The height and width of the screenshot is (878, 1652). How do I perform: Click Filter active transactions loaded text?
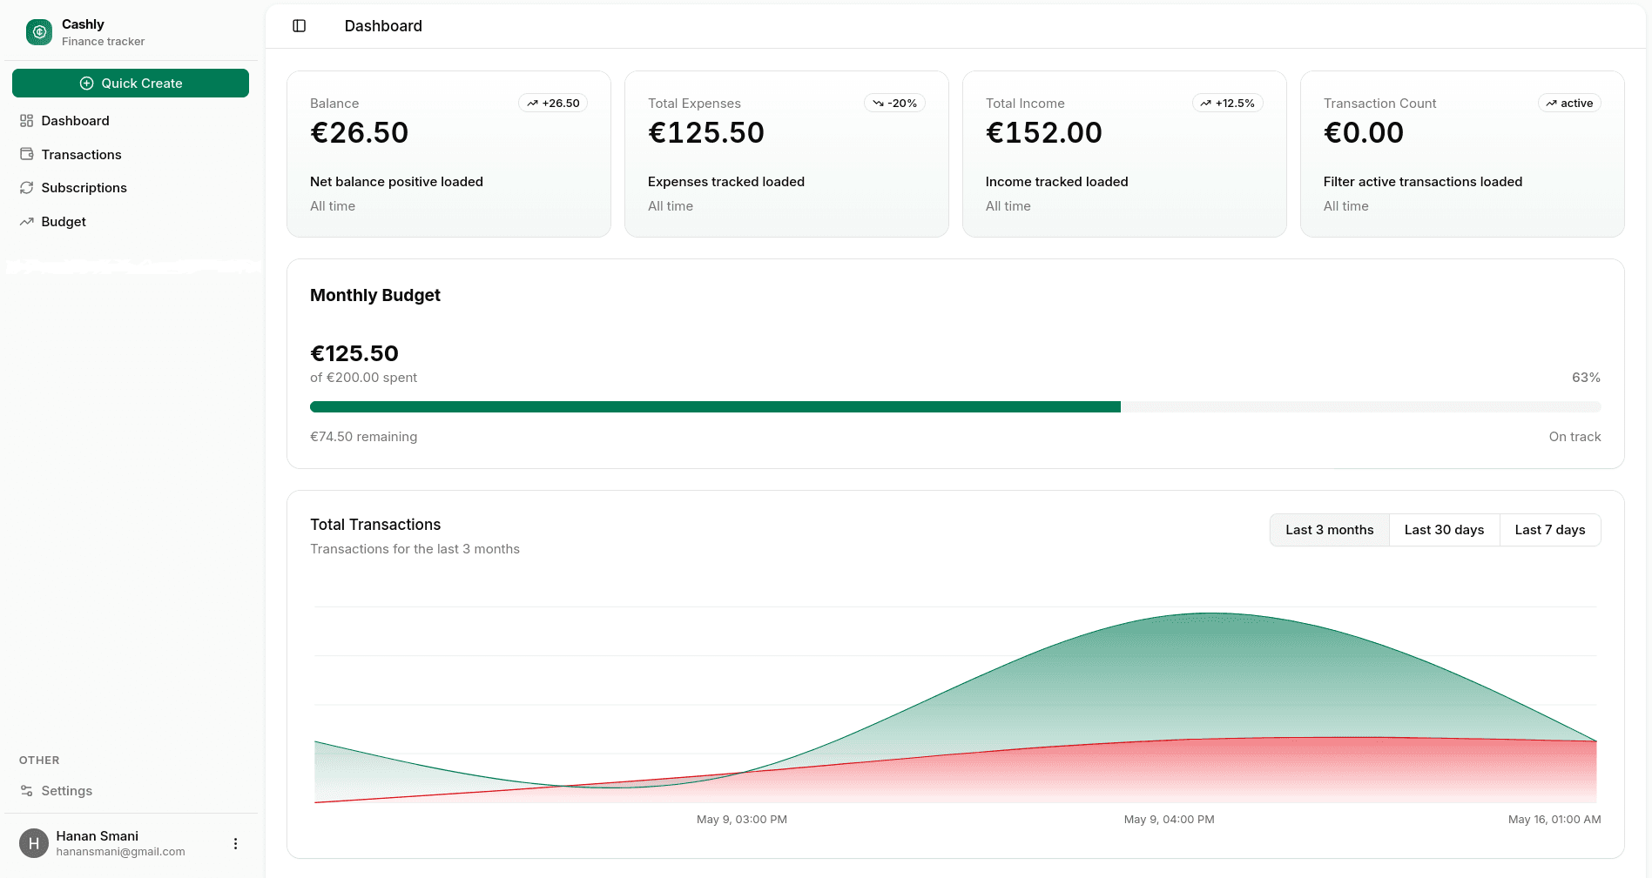click(x=1423, y=182)
